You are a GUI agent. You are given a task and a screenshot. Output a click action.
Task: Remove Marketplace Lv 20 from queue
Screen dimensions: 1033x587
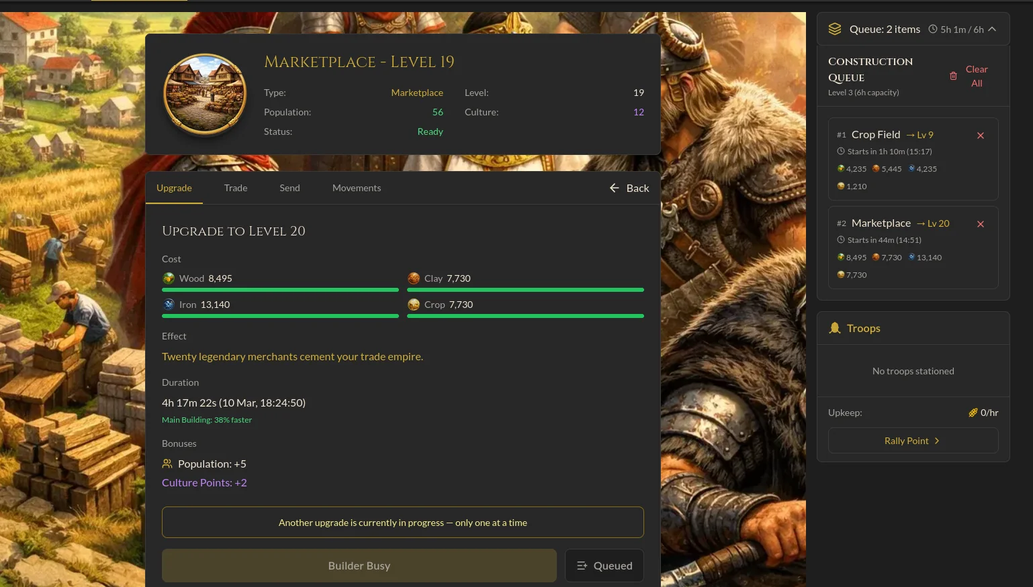coord(981,224)
